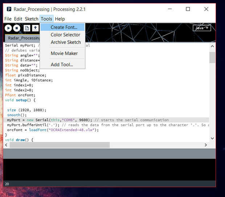Screen dimensions: 225x197
Task: Click the float pixsDistance line
Action: tap(26, 75)
